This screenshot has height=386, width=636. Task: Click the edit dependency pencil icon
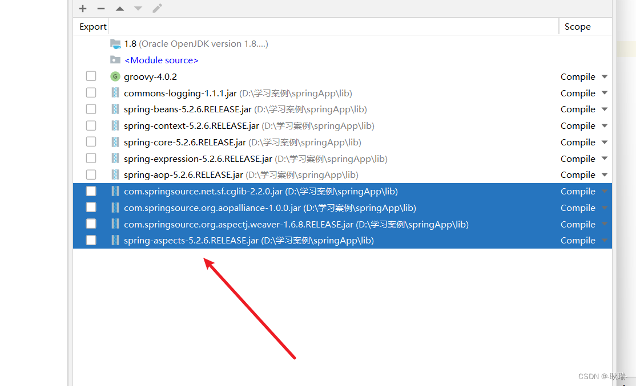(156, 9)
